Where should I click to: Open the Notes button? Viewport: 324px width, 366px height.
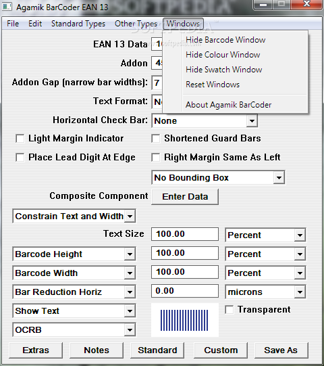pos(97,350)
